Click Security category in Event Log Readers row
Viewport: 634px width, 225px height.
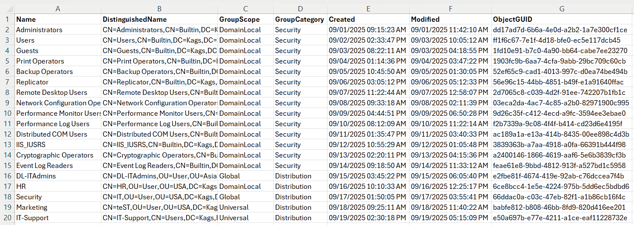pyautogui.click(x=300, y=165)
